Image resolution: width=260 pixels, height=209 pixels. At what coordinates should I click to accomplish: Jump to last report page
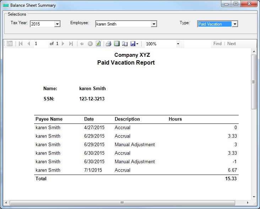pos(71,44)
